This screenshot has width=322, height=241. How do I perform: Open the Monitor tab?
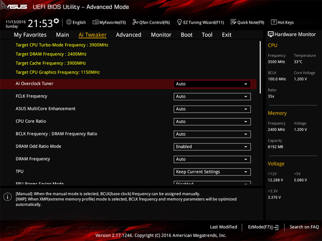click(x=161, y=35)
